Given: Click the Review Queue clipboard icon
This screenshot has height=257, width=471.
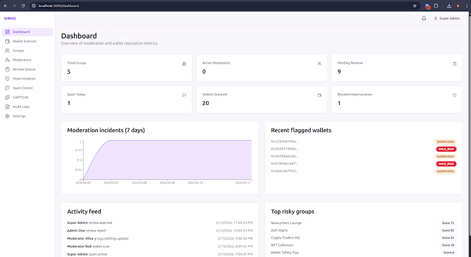Looking at the screenshot, I should tap(7, 69).
